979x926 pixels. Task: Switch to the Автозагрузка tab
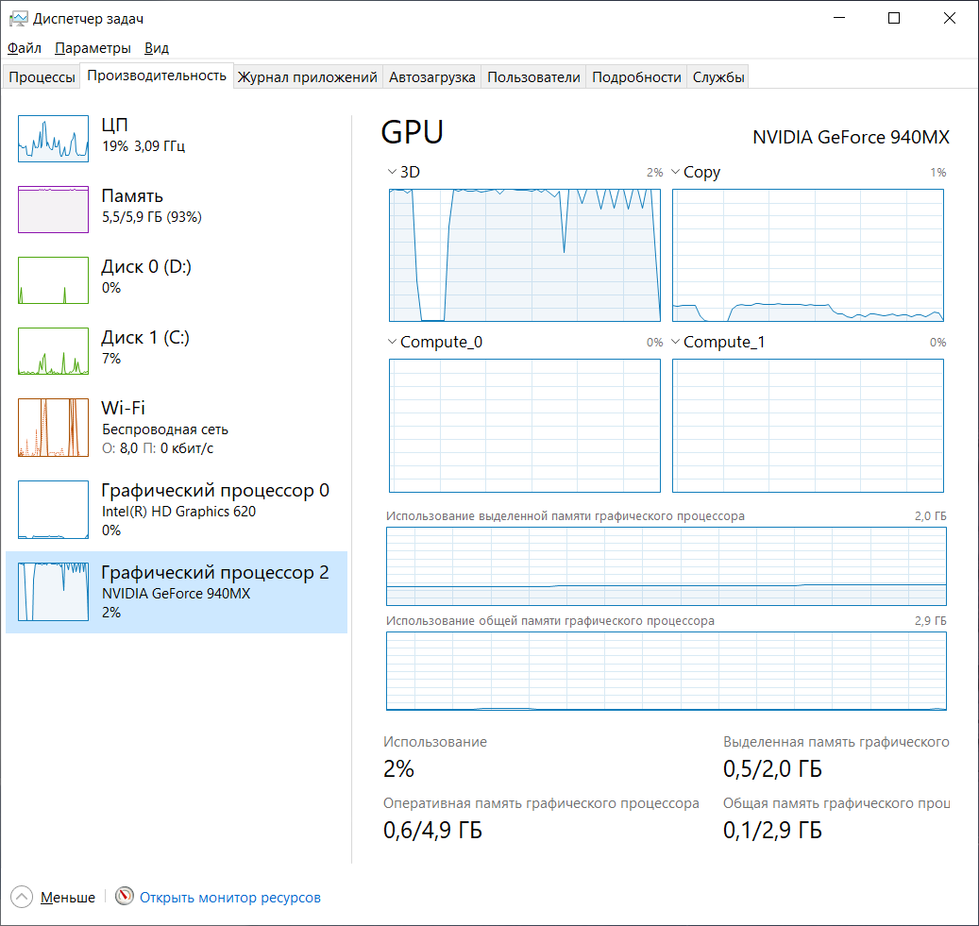pos(432,77)
